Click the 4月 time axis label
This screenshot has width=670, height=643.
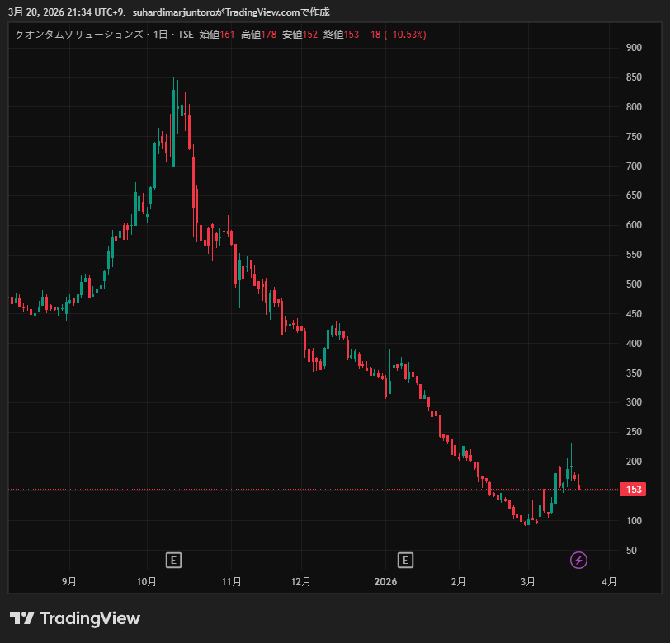click(x=609, y=581)
